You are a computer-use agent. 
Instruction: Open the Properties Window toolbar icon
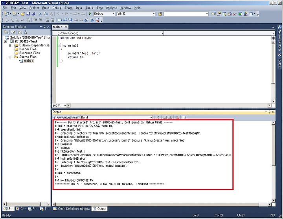(x=219, y=14)
